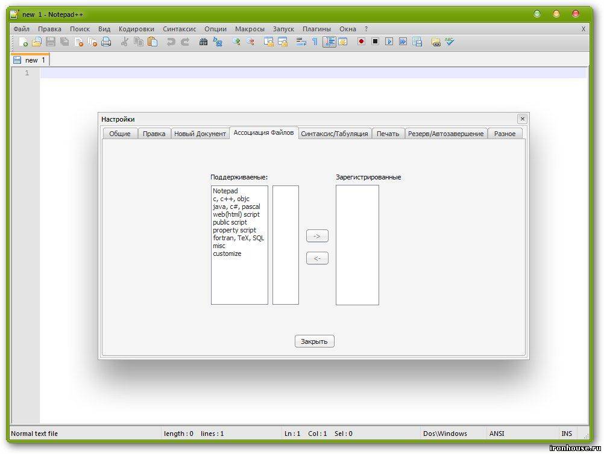
Task: Click the New file toolbar icon
Action: [23, 42]
